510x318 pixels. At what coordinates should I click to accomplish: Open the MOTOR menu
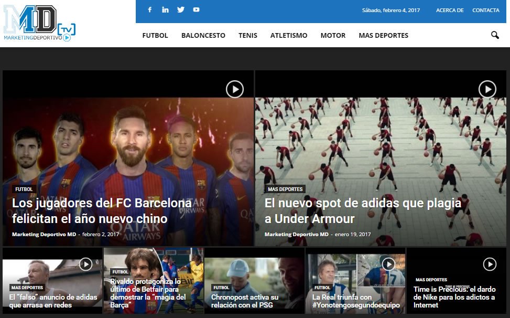click(x=333, y=36)
